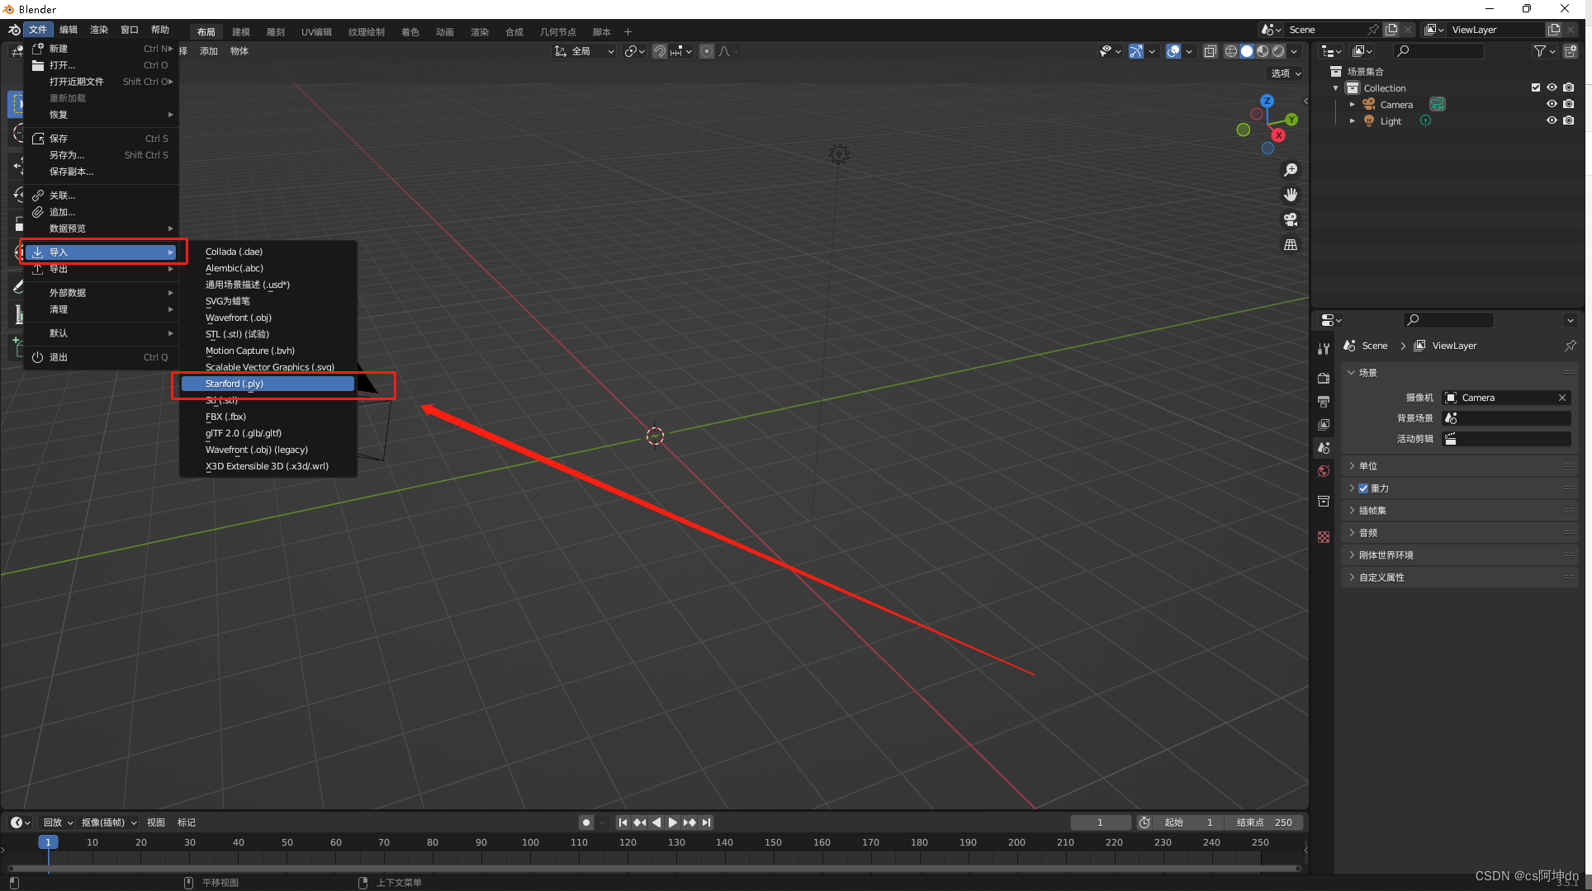
Task: Switch perspective/orthographic with grid icon
Action: tap(1291, 245)
